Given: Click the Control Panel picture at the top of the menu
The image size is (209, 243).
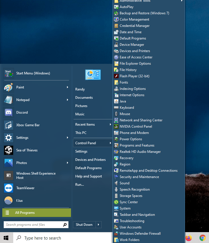Looking at the screenshot, I should pos(93,74).
